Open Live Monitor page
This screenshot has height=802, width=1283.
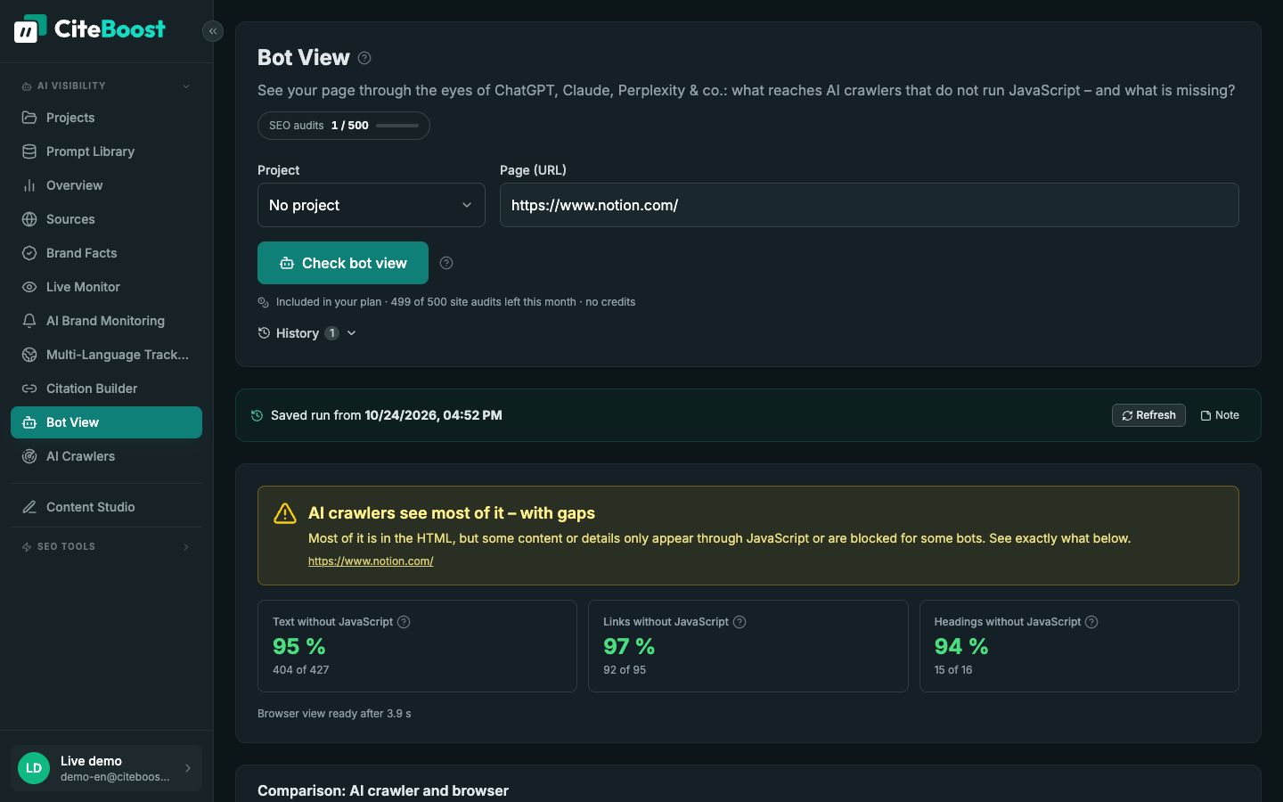pos(106,287)
